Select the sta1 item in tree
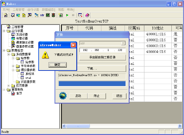Viewport: 184px width, 135px height. click(28, 78)
